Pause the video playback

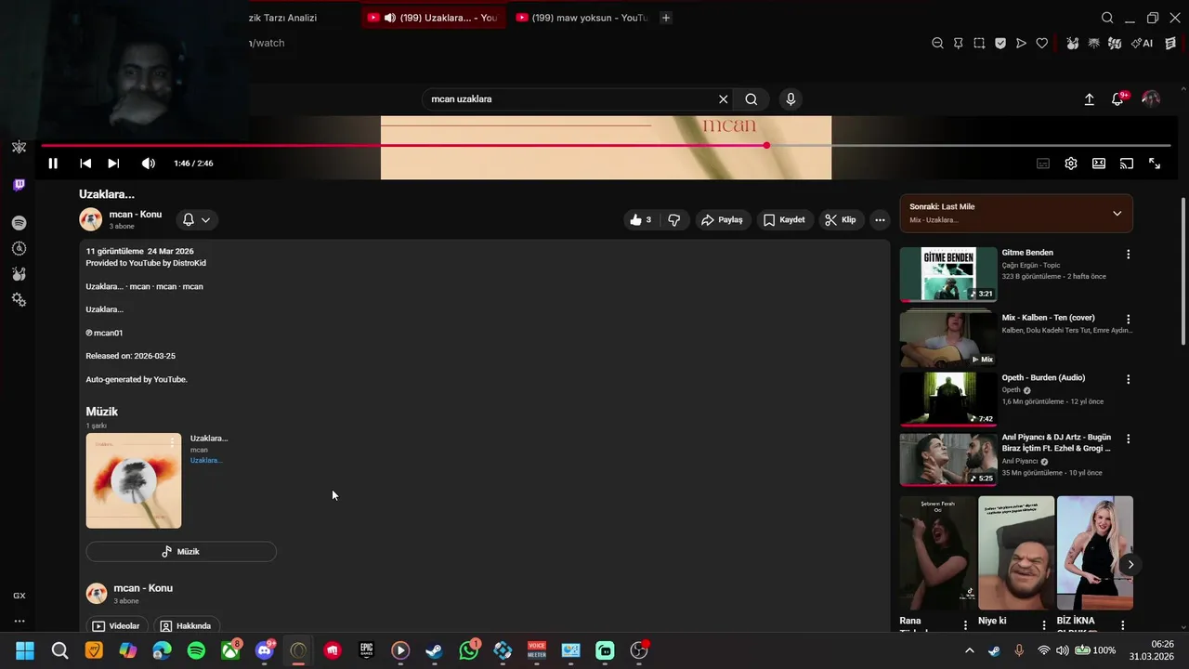pos(53,164)
